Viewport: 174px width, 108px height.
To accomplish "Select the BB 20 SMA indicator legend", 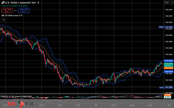I will (12, 16).
